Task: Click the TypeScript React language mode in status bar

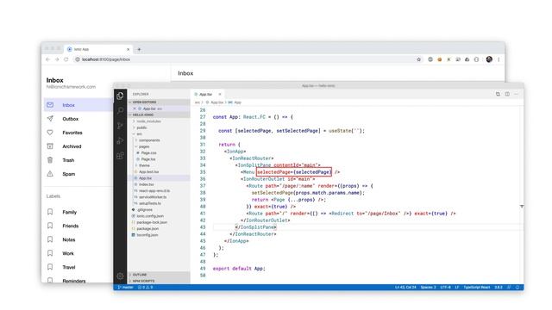Action: (x=477, y=287)
